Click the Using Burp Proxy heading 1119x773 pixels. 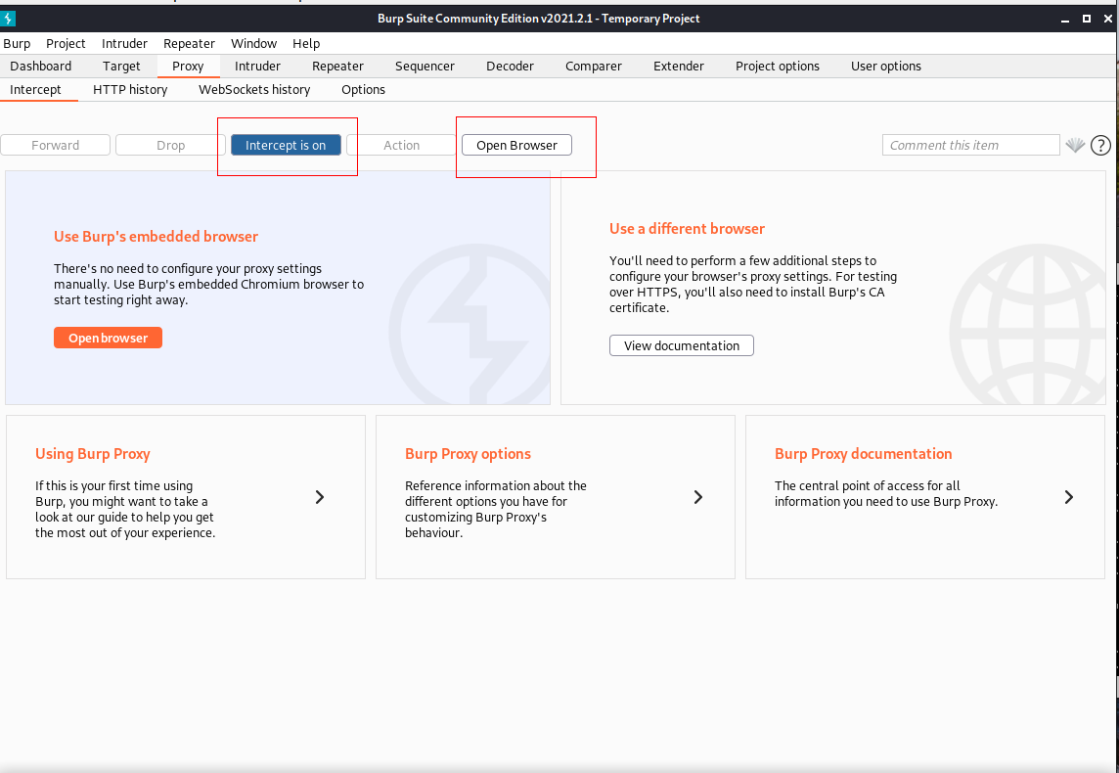[x=93, y=454]
